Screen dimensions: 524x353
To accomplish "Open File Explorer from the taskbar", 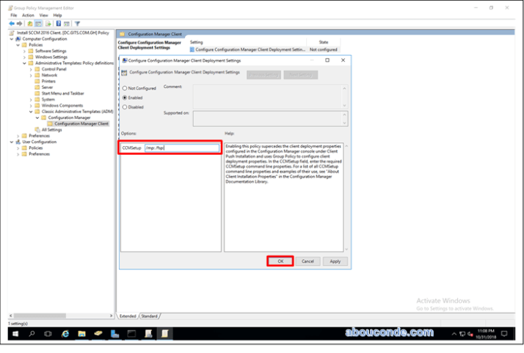I will pyautogui.click(x=81, y=333).
